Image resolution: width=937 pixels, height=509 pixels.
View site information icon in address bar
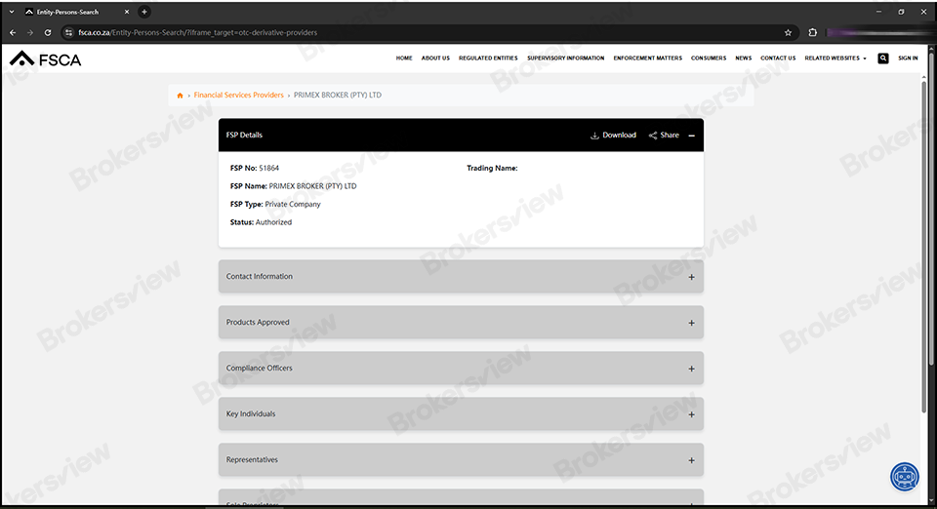pos(68,33)
